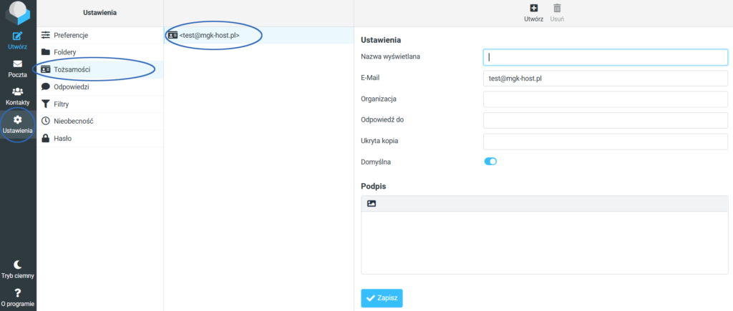Focus the Nazwa wyświetlana input field
Screen dimensions: 733x311
(x=606, y=57)
